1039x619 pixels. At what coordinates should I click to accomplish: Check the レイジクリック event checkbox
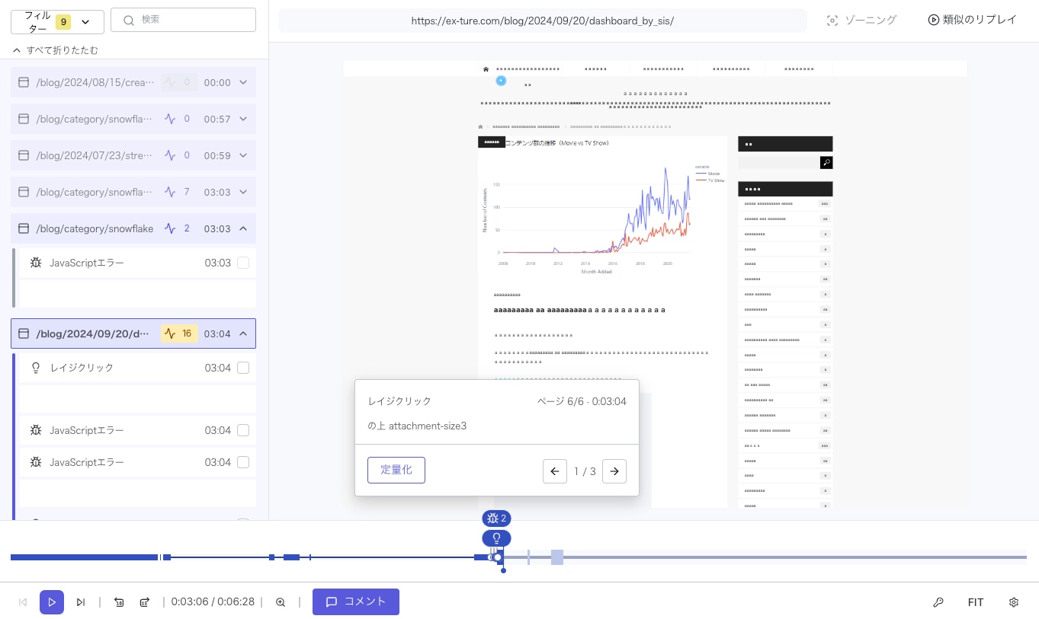[243, 368]
